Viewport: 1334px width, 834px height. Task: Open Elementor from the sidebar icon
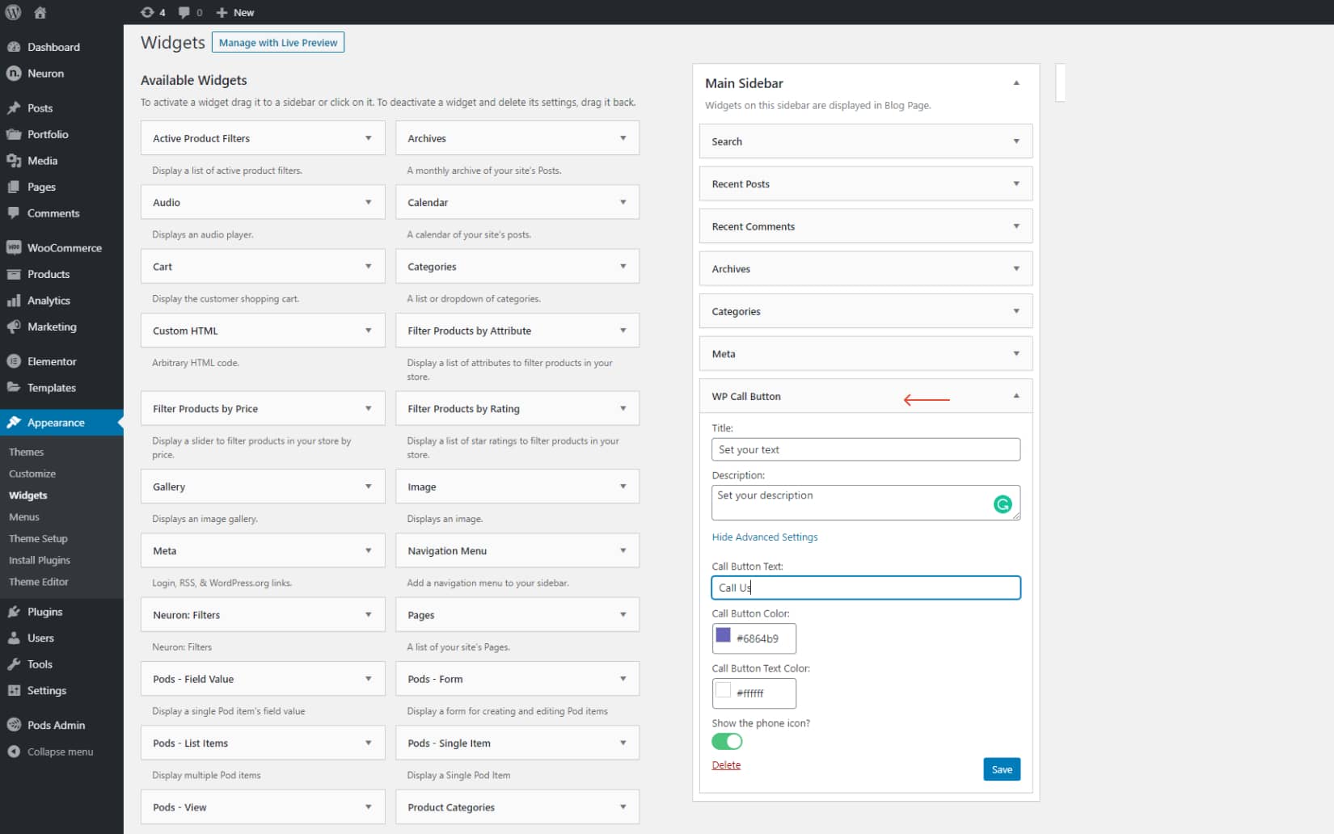click(x=15, y=361)
